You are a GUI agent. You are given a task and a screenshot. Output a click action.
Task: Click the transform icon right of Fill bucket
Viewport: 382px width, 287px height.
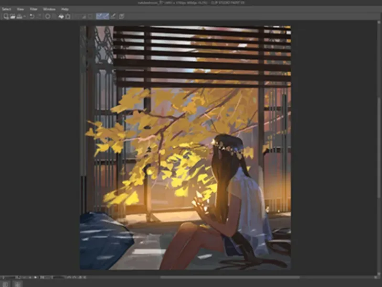pos(68,16)
